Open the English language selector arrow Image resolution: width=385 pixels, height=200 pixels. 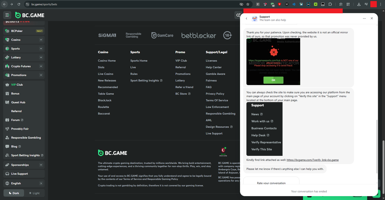pos(41,183)
